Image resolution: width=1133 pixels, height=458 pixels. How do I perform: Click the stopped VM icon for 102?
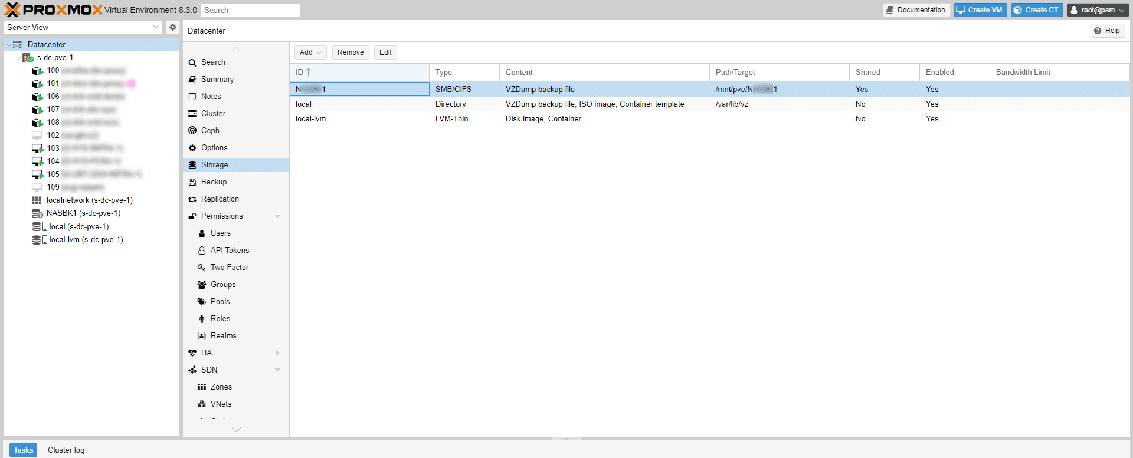pyautogui.click(x=37, y=136)
